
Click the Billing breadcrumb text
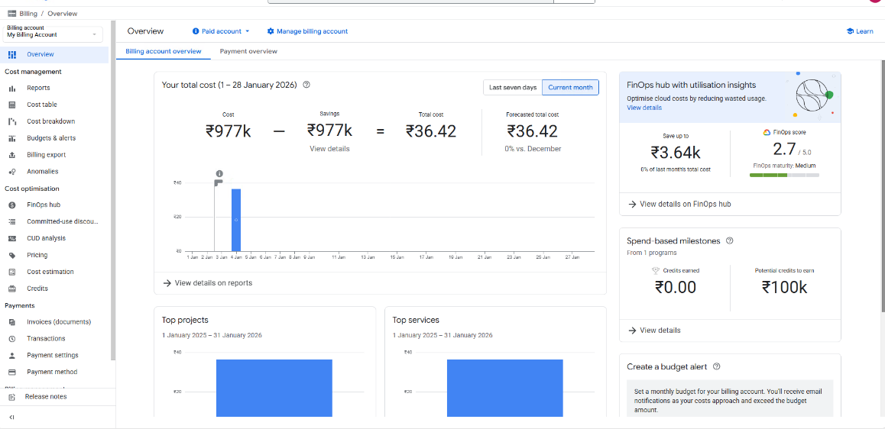point(28,14)
